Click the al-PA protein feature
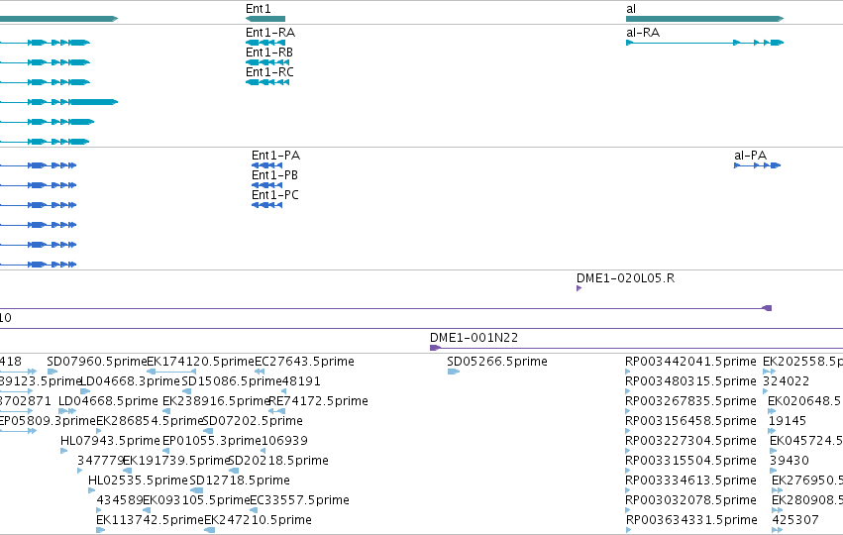This screenshot has height=535, width=843. click(x=757, y=165)
